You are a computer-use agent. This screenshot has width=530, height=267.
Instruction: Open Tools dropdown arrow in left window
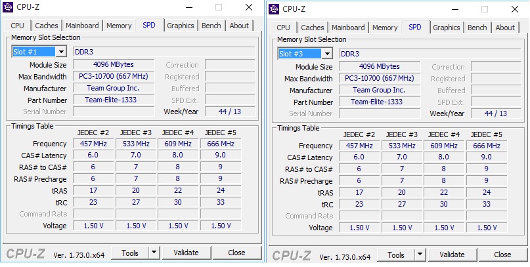click(x=154, y=253)
